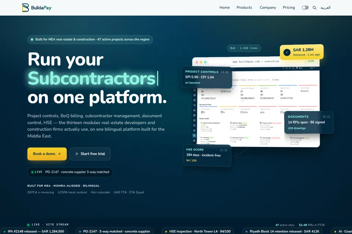Switch language to العربية
Screen dimensions: 352x234
(325, 8)
